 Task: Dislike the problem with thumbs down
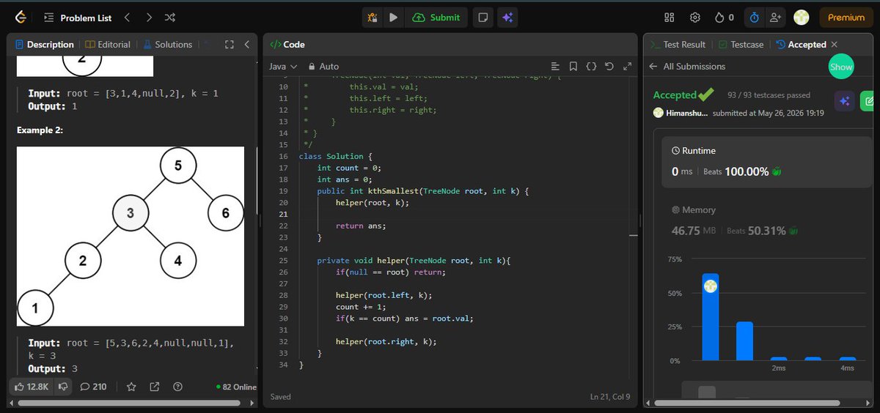click(63, 386)
